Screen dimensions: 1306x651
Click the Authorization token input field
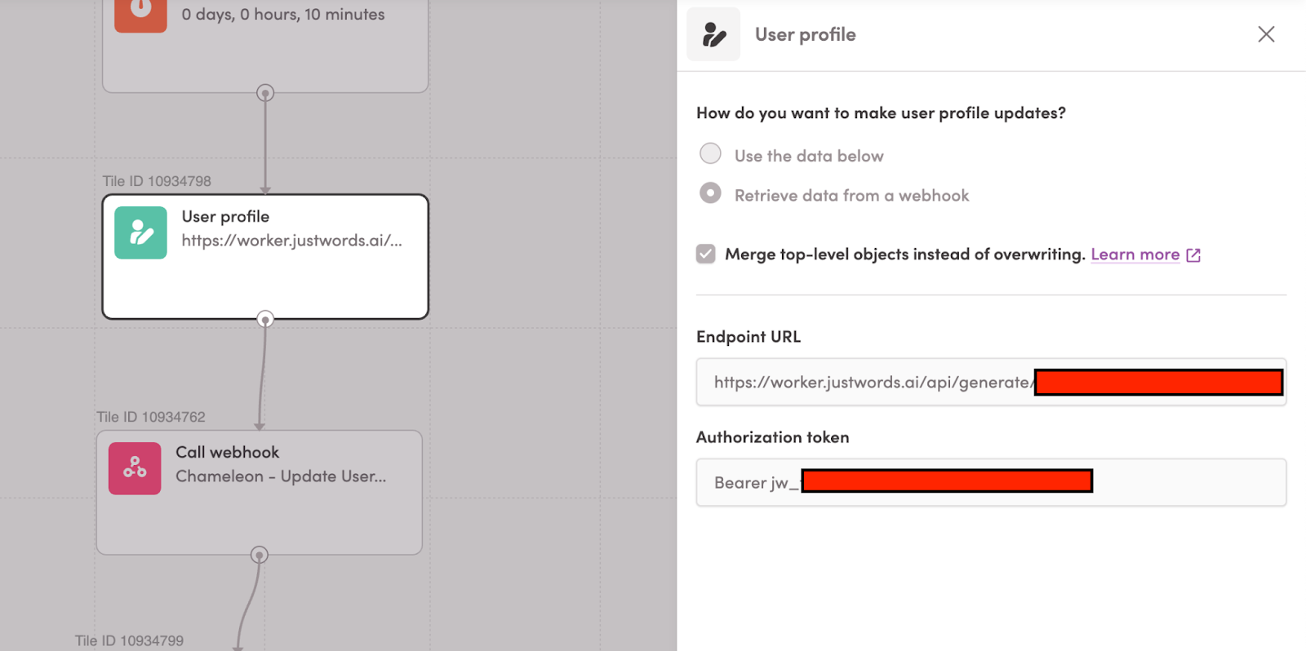991,482
